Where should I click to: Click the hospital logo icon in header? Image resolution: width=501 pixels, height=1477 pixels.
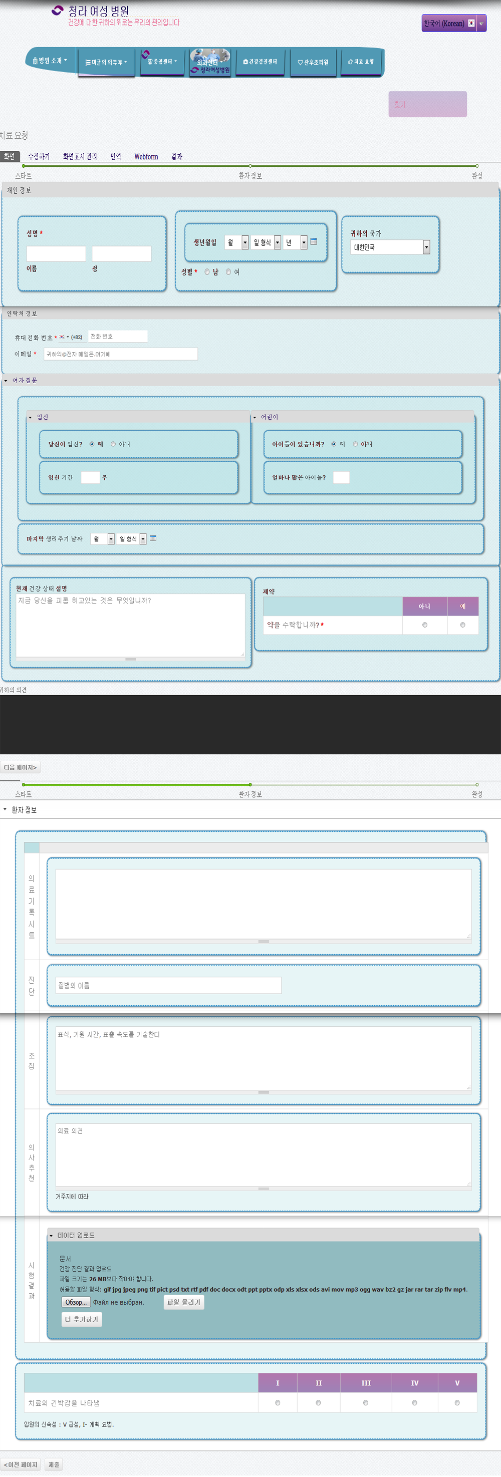point(57,11)
